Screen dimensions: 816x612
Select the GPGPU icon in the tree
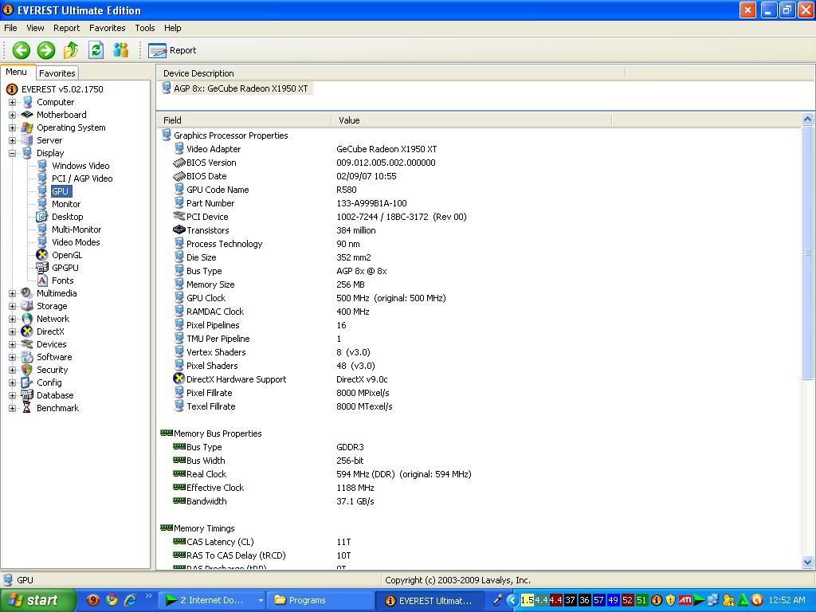[x=42, y=268]
